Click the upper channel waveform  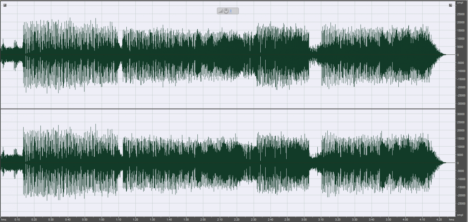[x=228, y=55]
